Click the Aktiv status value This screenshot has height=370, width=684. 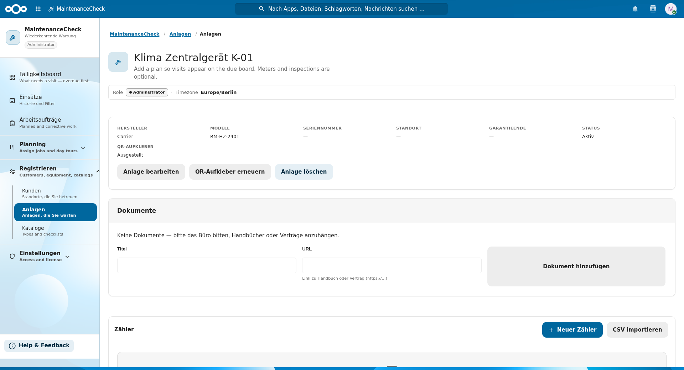pos(588,137)
